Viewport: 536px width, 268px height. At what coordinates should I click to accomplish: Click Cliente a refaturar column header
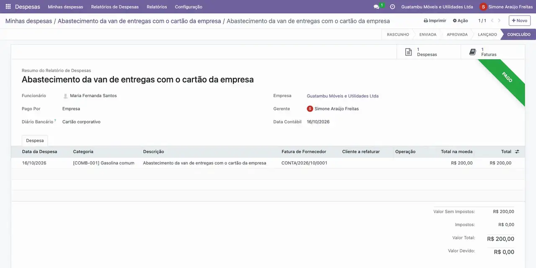[361, 152]
